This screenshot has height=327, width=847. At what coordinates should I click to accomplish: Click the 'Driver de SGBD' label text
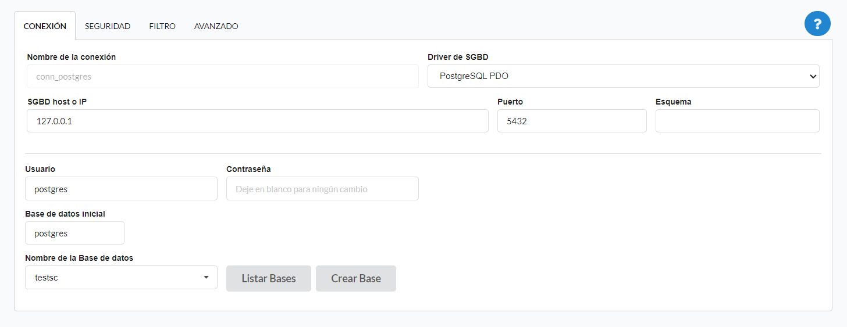pyautogui.click(x=458, y=57)
